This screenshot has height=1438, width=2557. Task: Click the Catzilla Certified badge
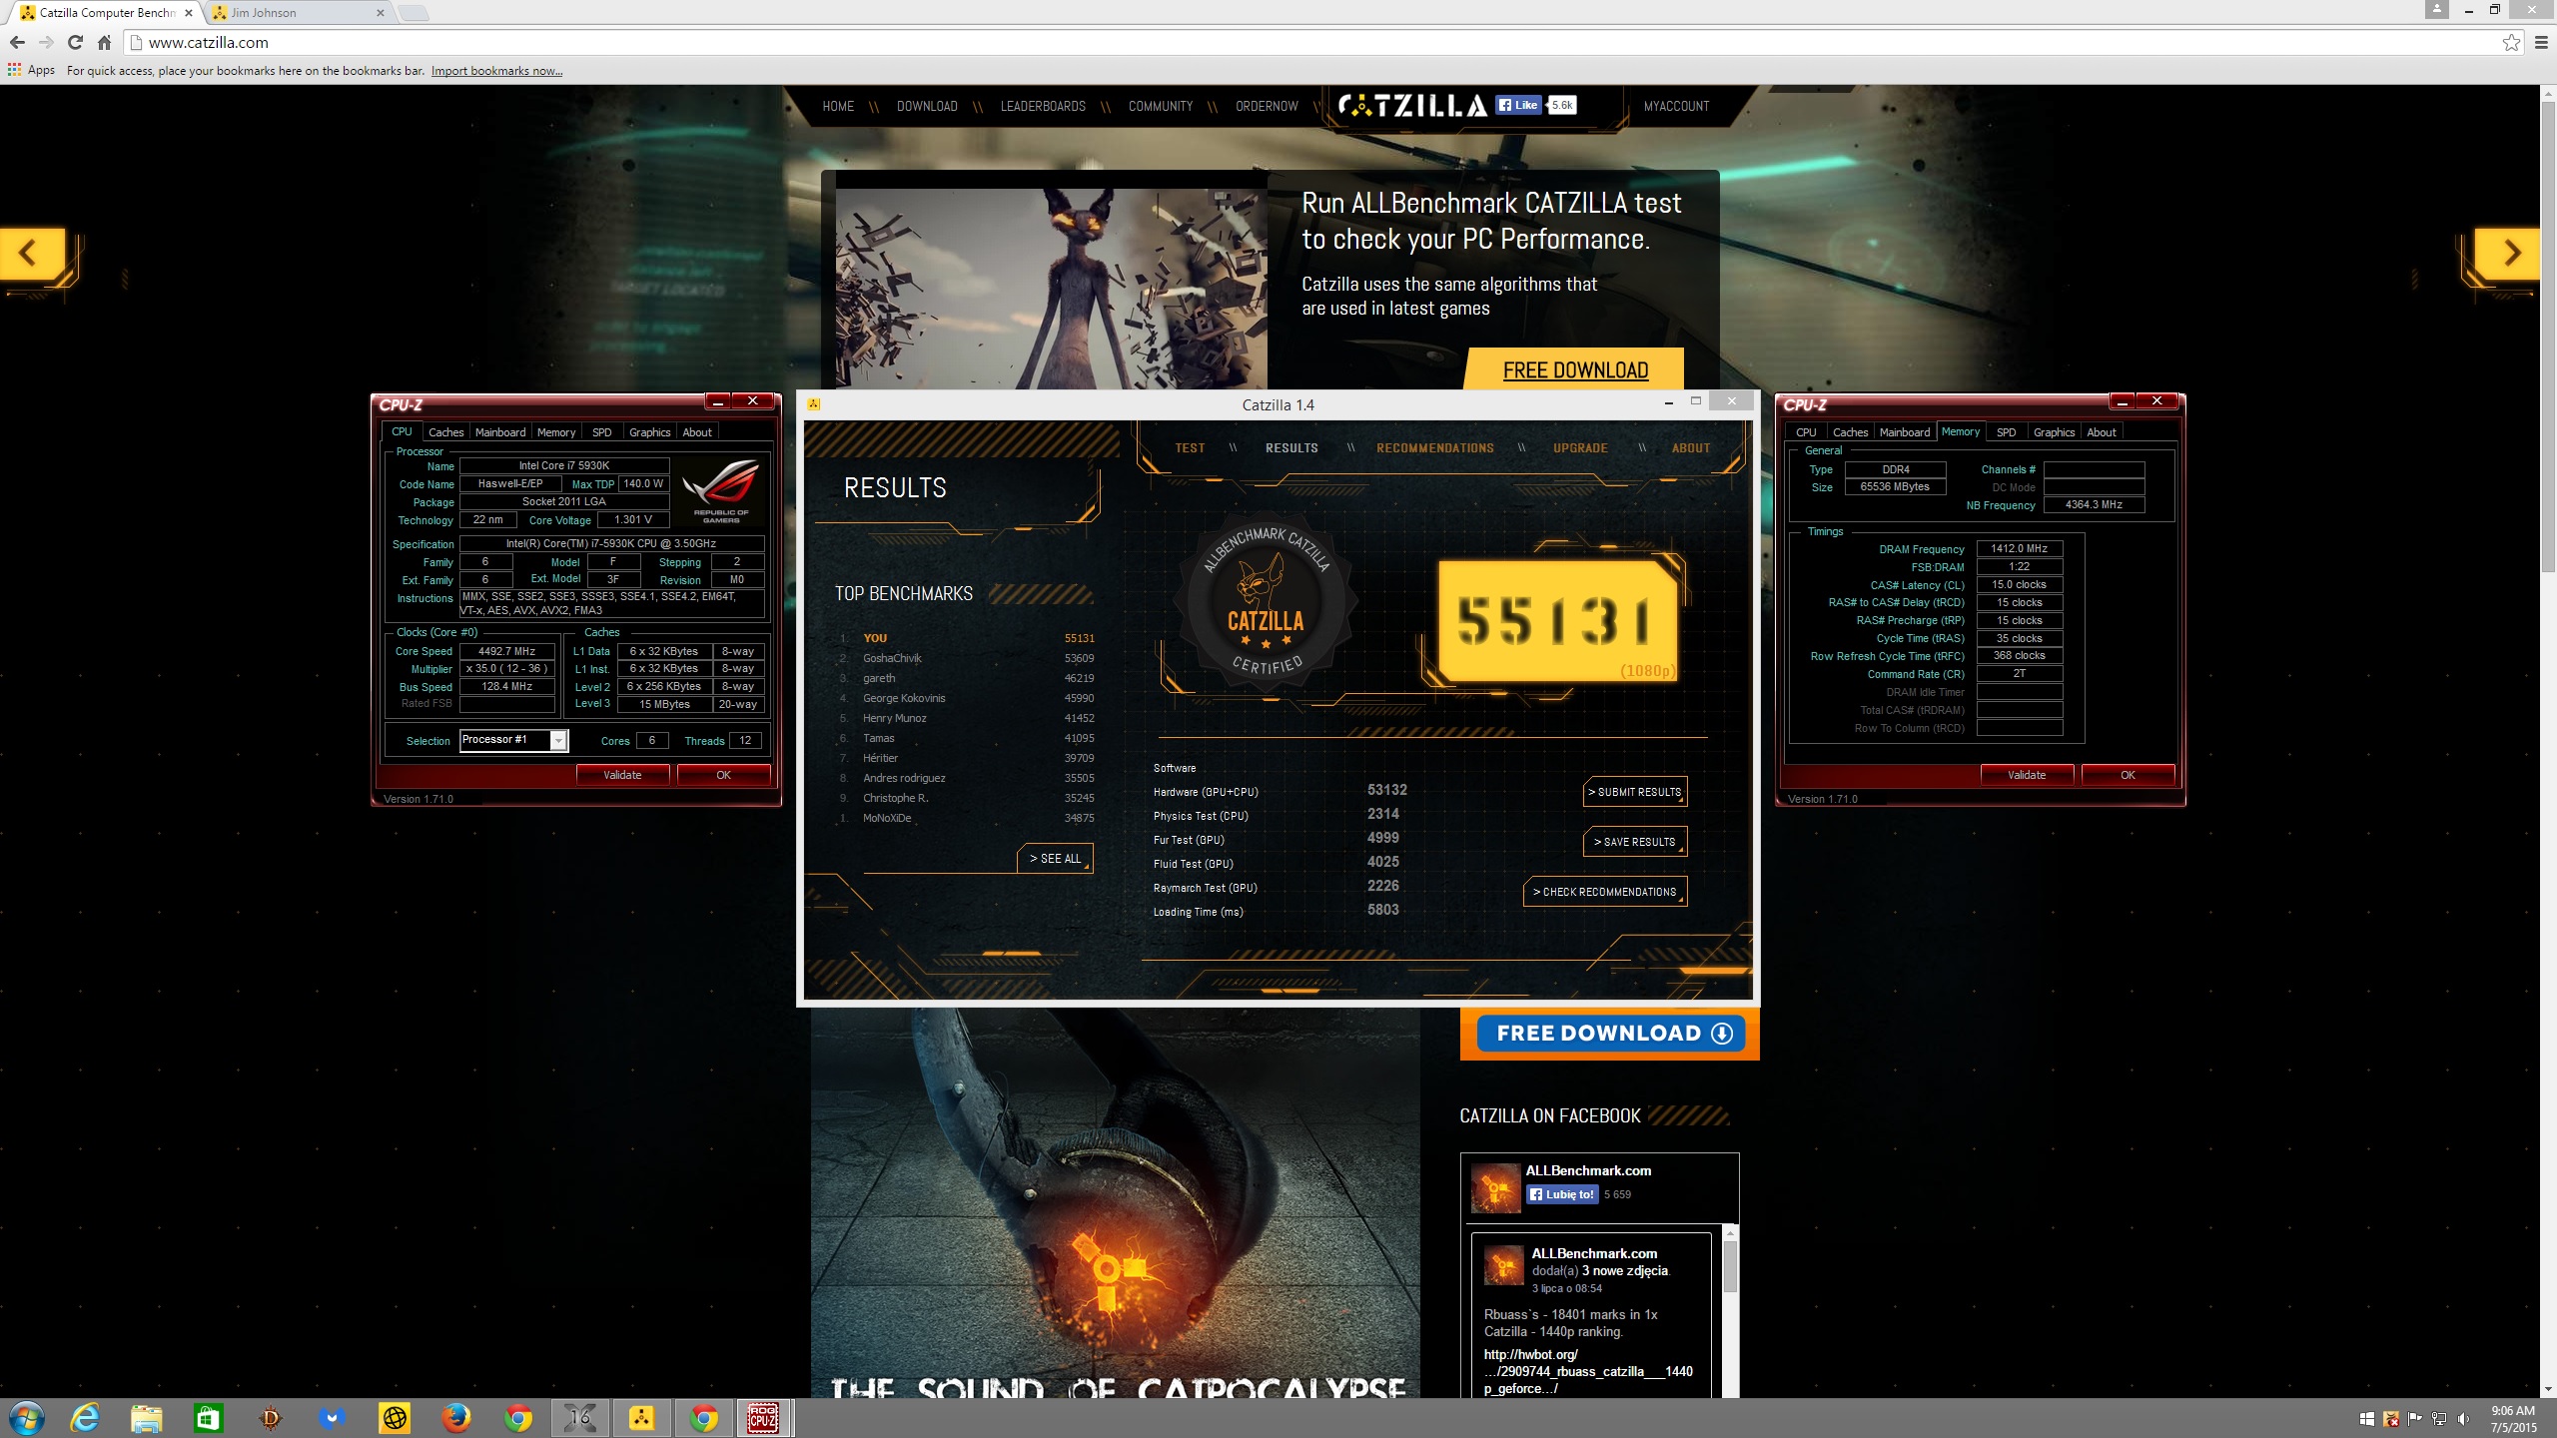(x=1266, y=601)
